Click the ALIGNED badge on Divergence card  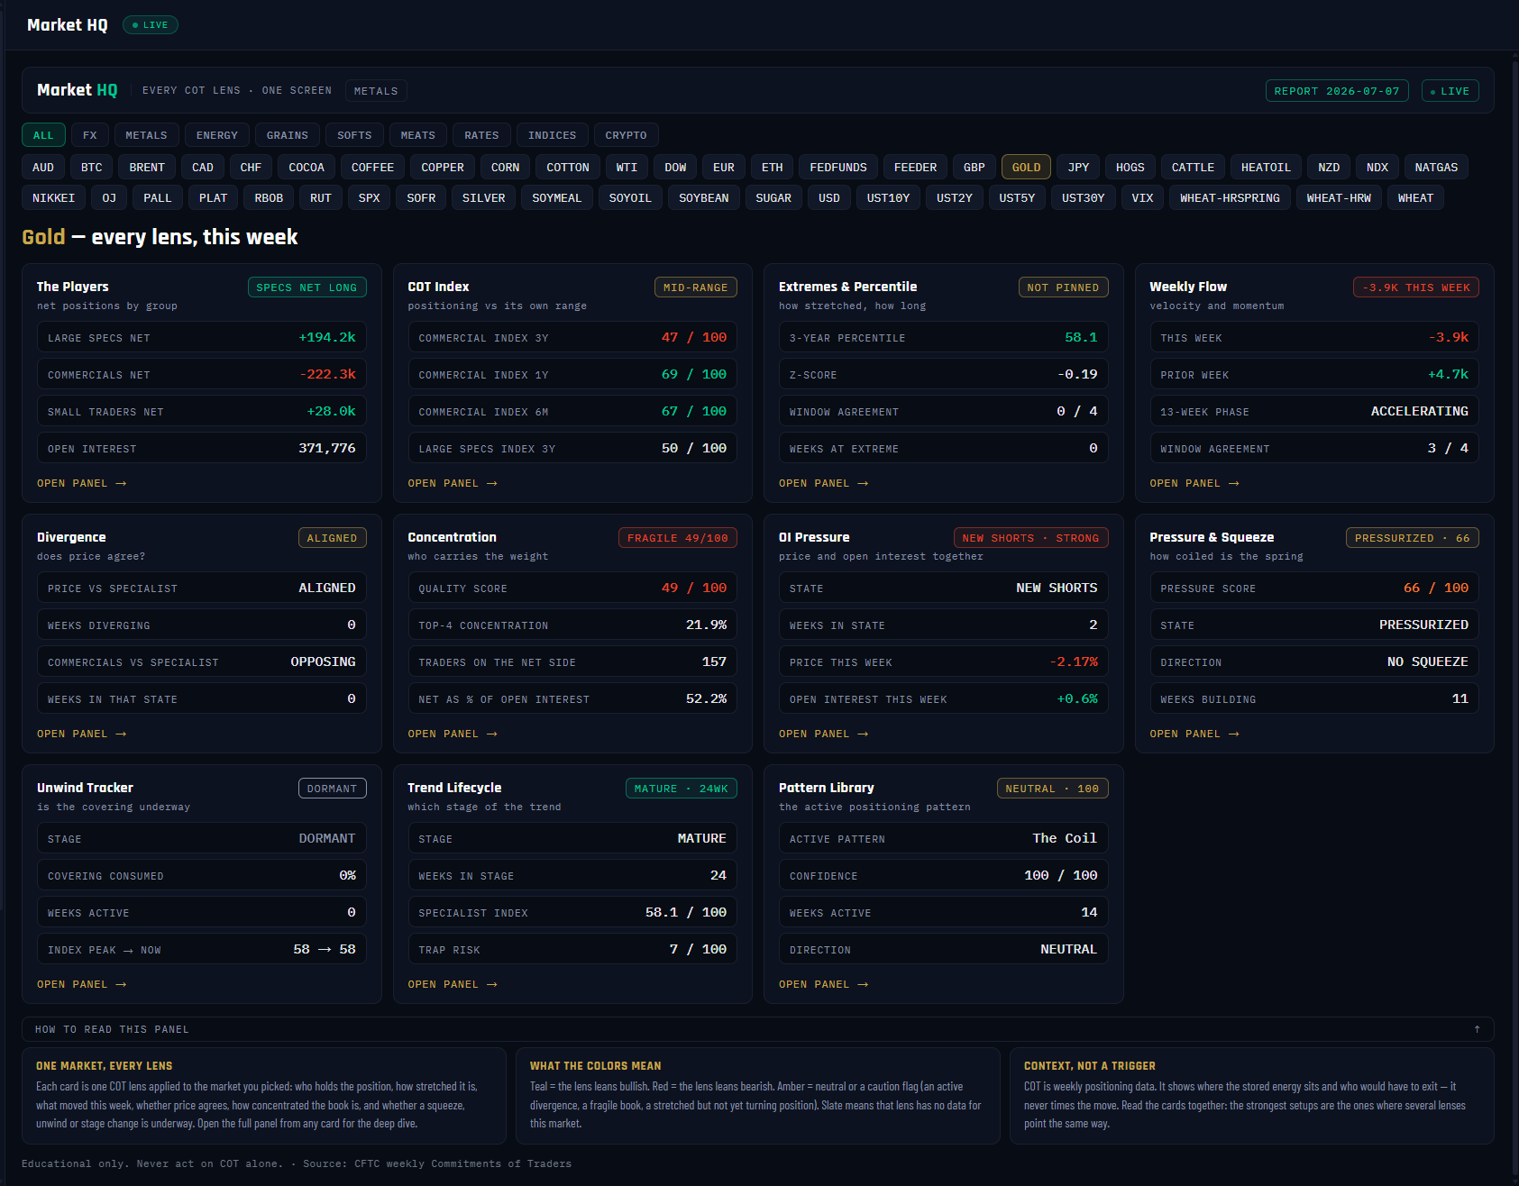333,538
